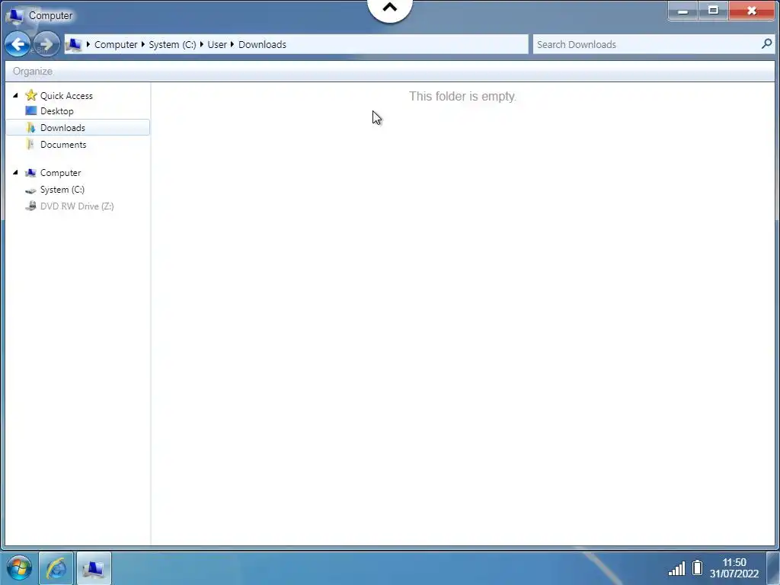Collapse the Computer tree group
This screenshot has width=780, height=585.
pyautogui.click(x=15, y=172)
